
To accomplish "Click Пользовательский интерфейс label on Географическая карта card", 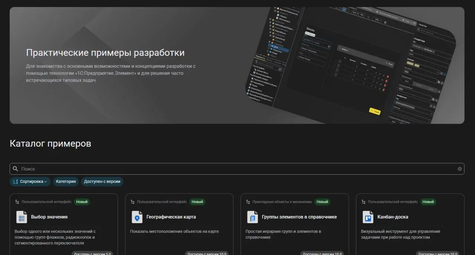I will click(162, 202).
